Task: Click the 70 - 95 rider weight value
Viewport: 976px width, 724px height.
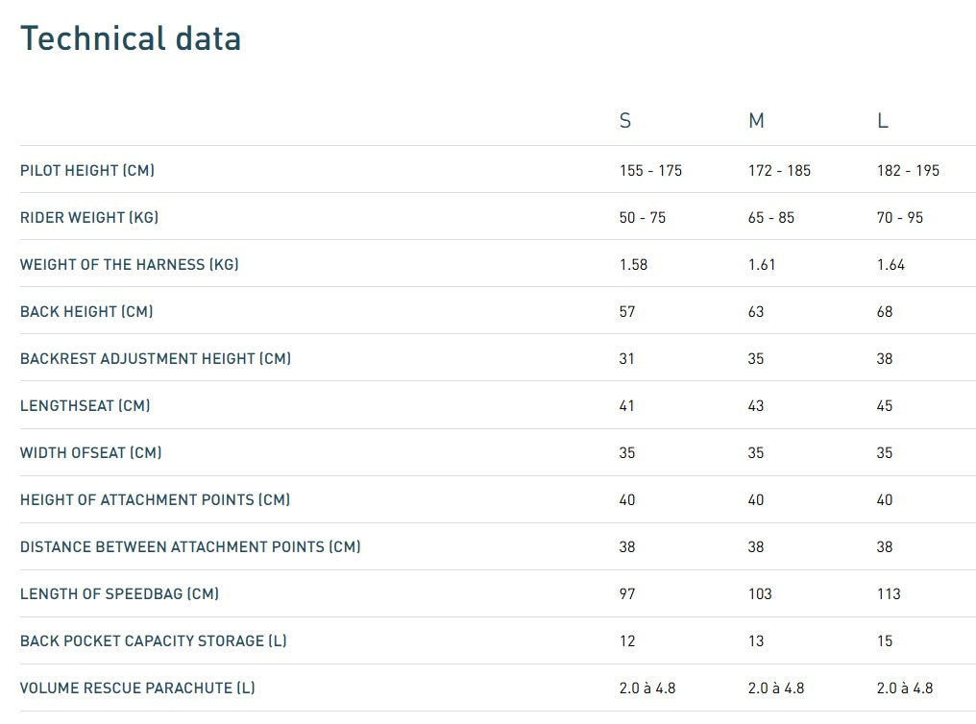Action: [x=900, y=217]
